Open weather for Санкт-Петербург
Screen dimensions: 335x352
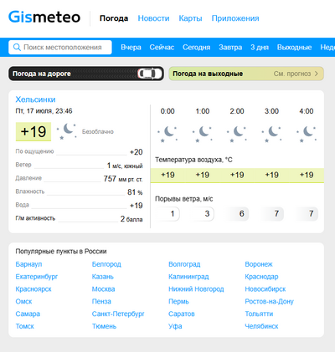tap(118, 314)
